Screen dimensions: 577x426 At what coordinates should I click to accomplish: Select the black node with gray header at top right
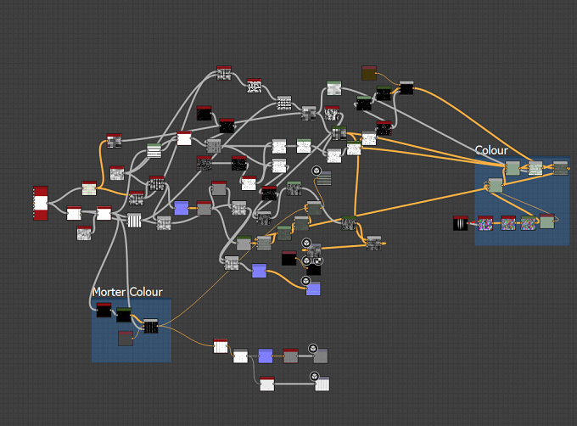pyautogui.click(x=406, y=88)
